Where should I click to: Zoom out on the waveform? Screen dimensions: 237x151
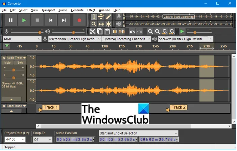pyautogui.click(x=158, y=31)
